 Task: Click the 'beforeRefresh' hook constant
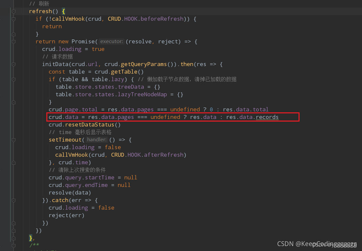(162, 19)
